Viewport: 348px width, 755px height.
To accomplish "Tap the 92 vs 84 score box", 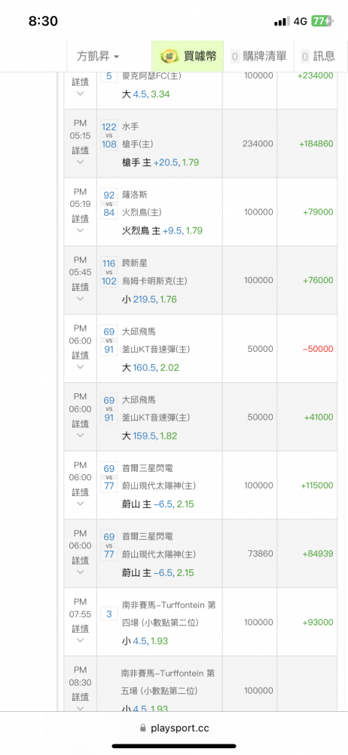I will click(109, 204).
